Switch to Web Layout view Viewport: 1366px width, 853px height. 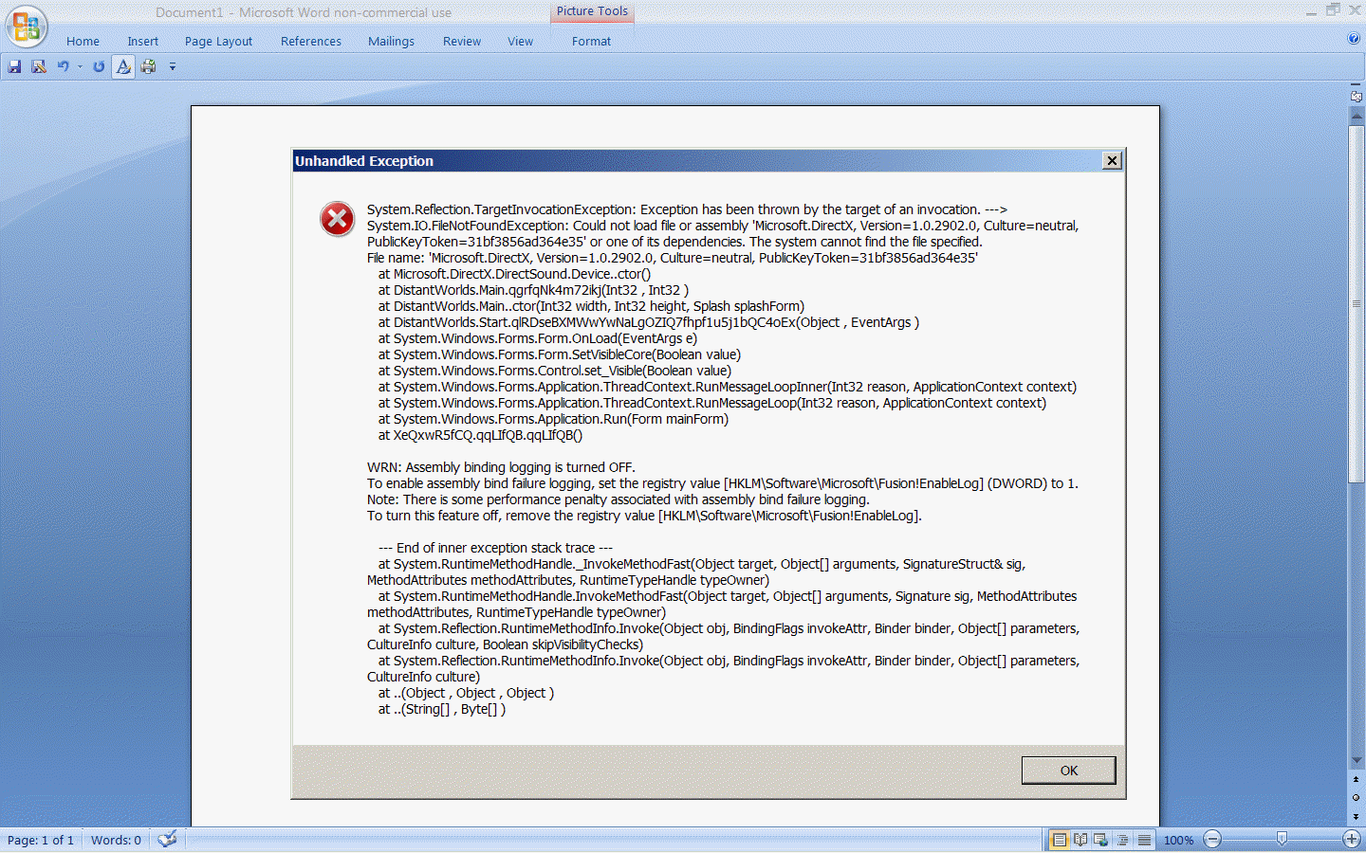pyautogui.click(x=1101, y=840)
